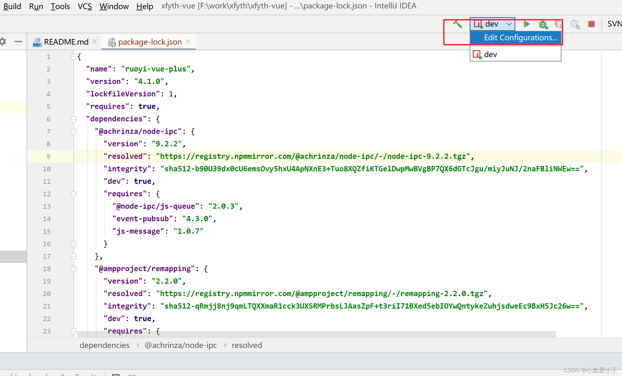Select Edit Configurations... in the dropdown
Viewport: 622px width, 376px height.
pyautogui.click(x=520, y=38)
